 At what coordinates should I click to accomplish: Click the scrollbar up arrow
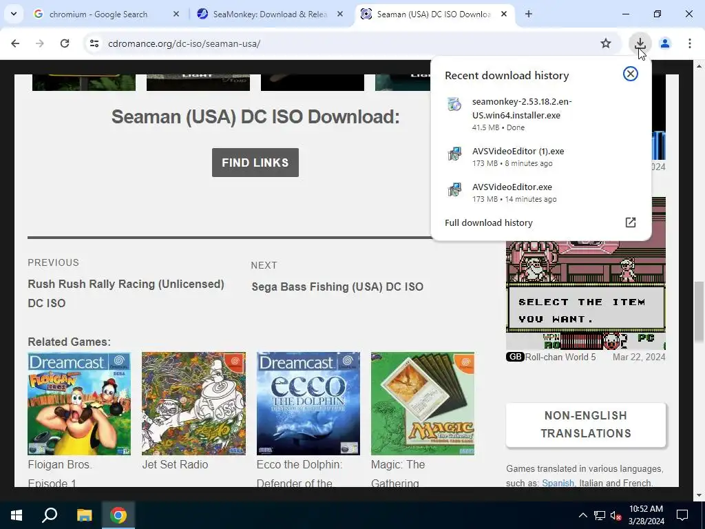point(698,66)
